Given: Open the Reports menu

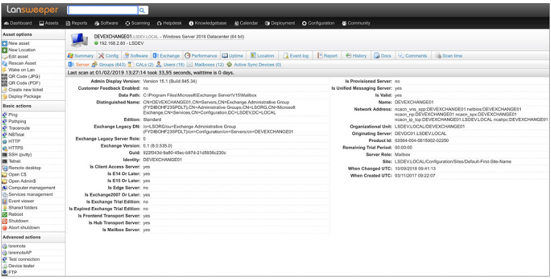Looking at the screenshot, I should 76,23.
